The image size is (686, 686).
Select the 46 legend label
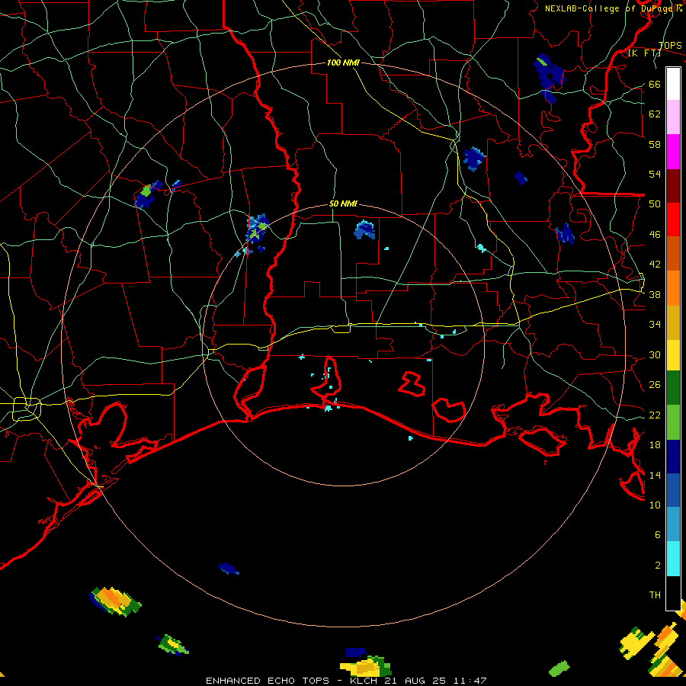pyautogui.click(x=655, y=234)
